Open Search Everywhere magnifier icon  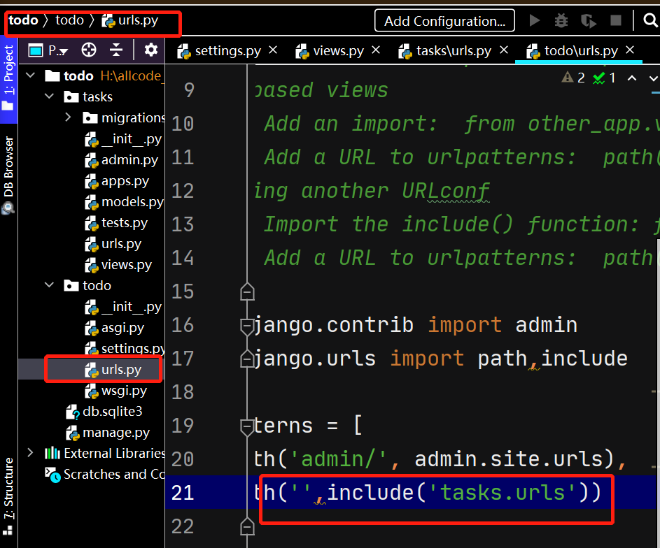(651, 20)
